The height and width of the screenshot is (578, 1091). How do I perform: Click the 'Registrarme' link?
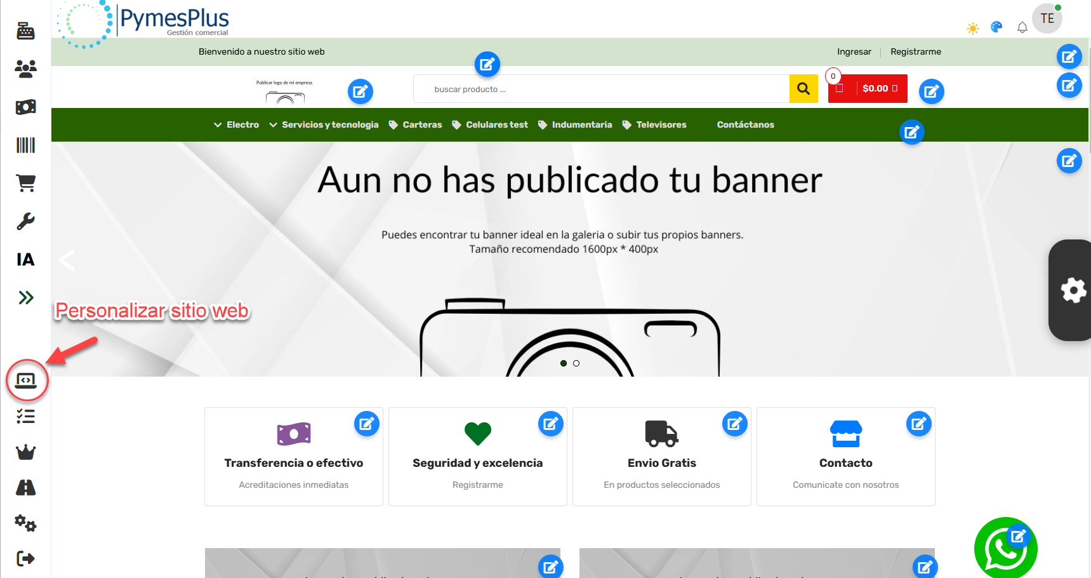tap(916, 51)
